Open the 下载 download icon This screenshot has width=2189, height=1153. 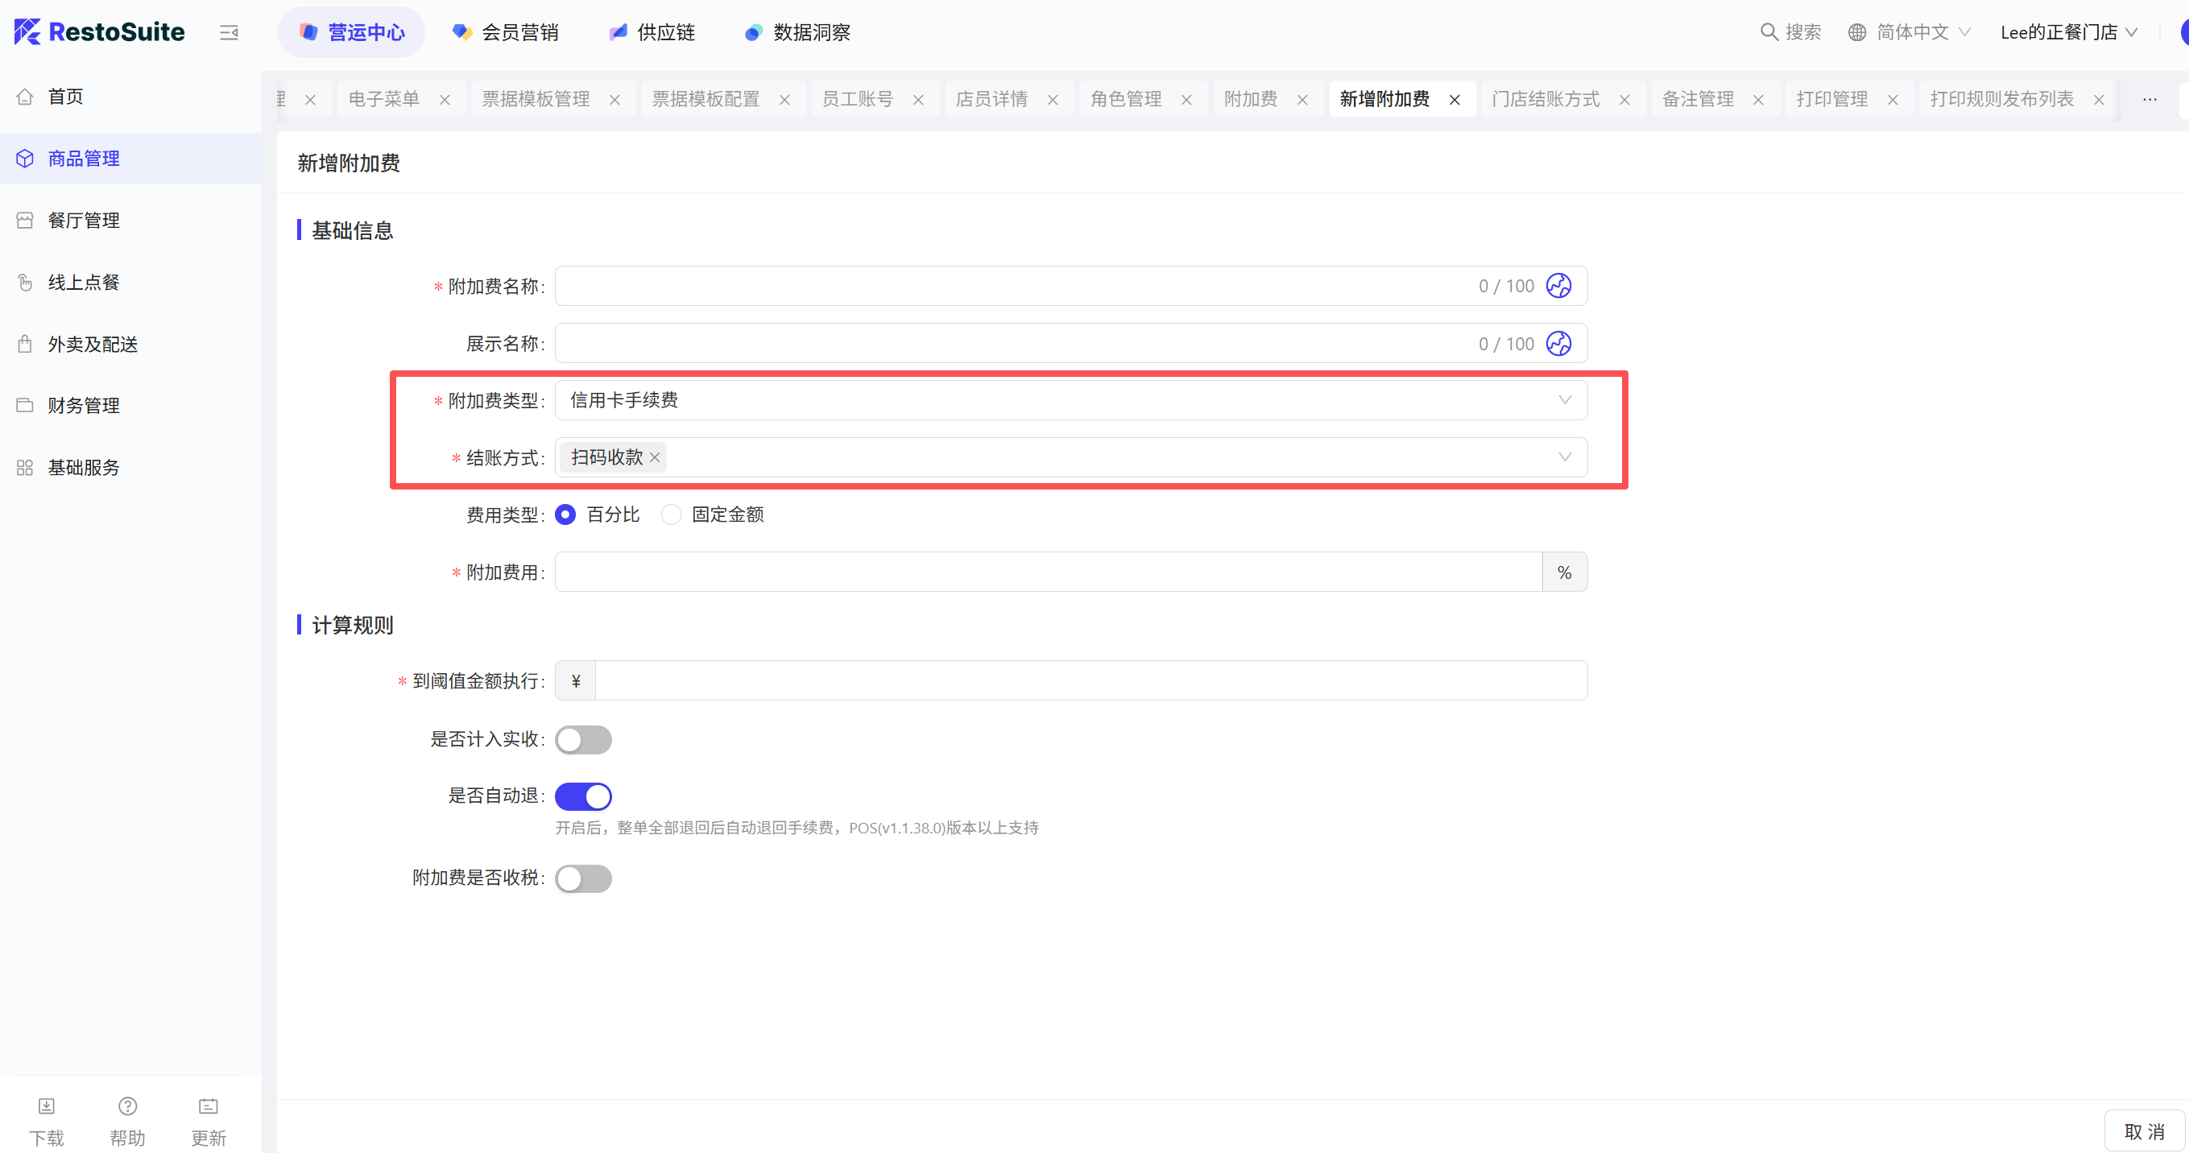click(x=46, y=1106)
